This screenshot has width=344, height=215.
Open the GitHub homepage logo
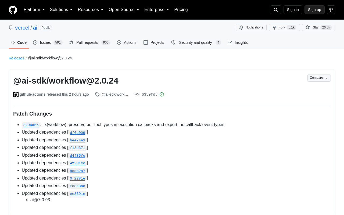click(13, 10)
